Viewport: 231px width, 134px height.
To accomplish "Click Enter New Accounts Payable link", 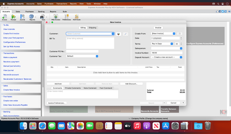I will point(15,105).
